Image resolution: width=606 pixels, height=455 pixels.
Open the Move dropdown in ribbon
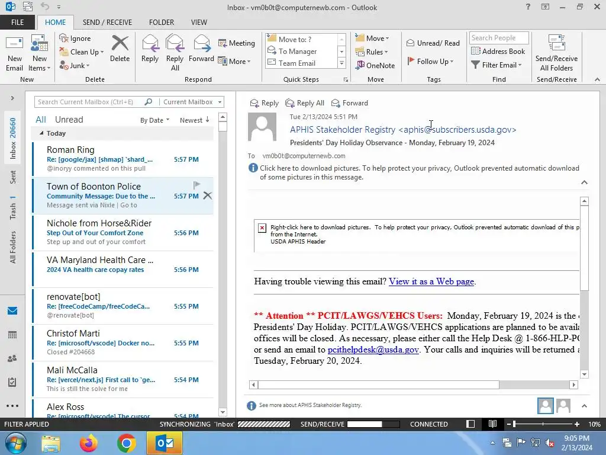tap(372, 39)
